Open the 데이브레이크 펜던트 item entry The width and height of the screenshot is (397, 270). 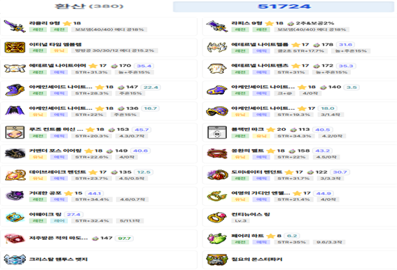point(99,175)
